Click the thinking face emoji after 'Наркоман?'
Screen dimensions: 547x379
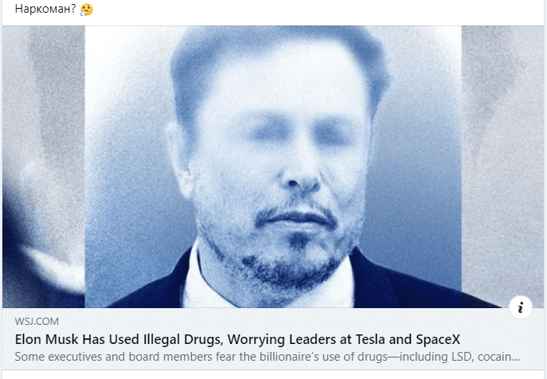pyautogui.click(x=87, y=9)
